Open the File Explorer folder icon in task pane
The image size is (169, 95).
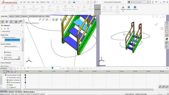[x=167, y=31]
